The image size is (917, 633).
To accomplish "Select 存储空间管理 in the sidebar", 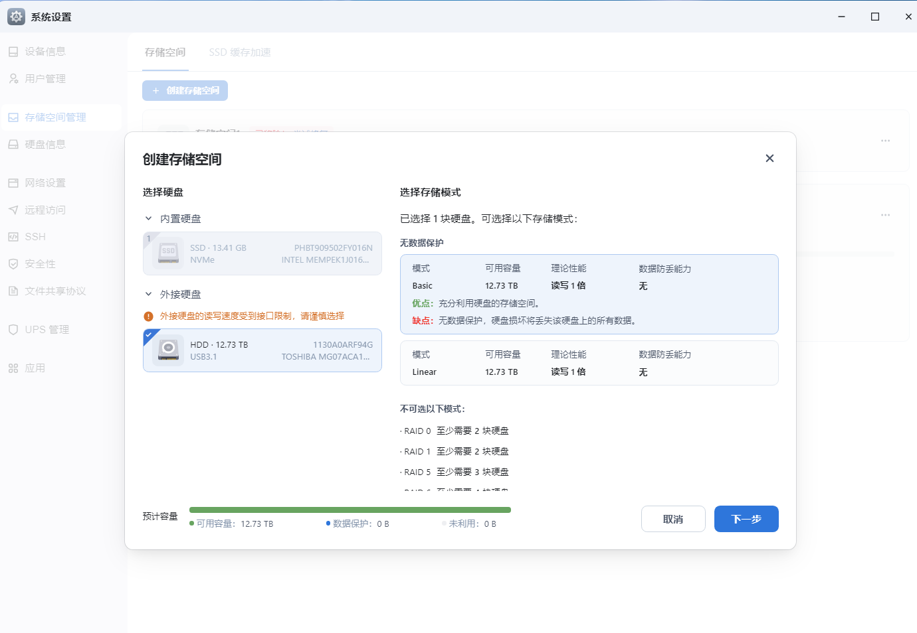I will pos(61,117).
